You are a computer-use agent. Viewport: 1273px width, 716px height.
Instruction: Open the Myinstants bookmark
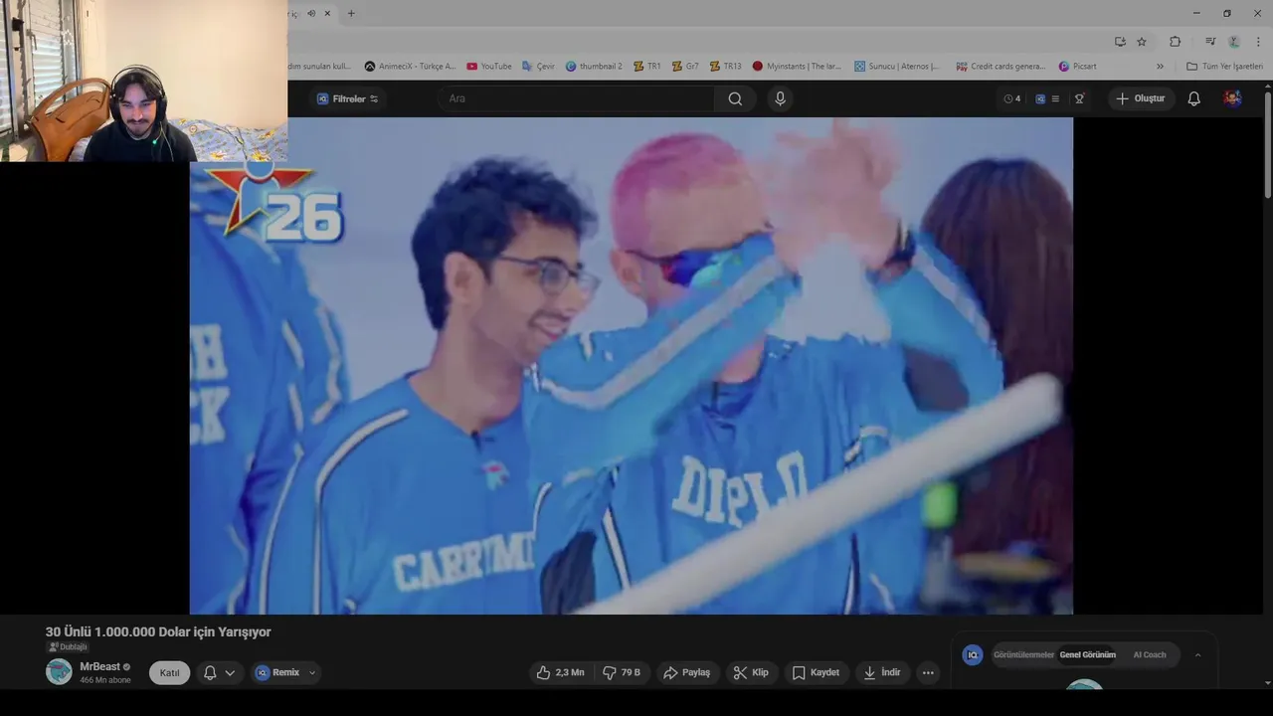pyautogui.click(x=797, y=66)
